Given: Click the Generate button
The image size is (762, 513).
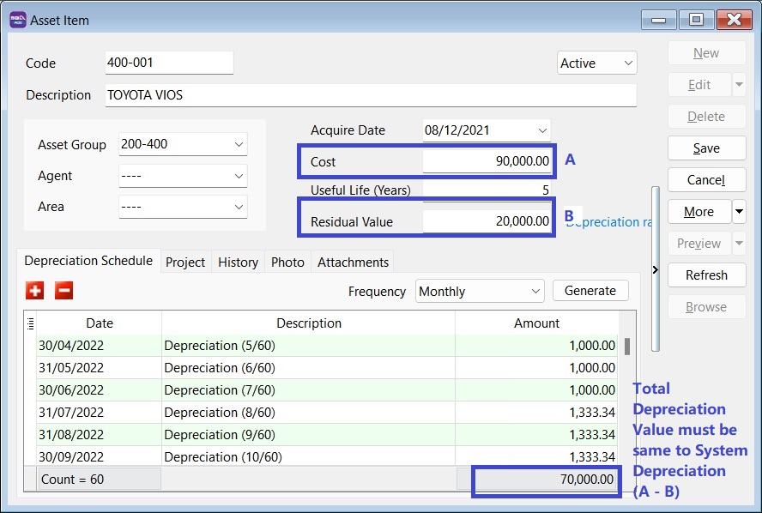Looking at the screenshot, I should tap(590, 291).
